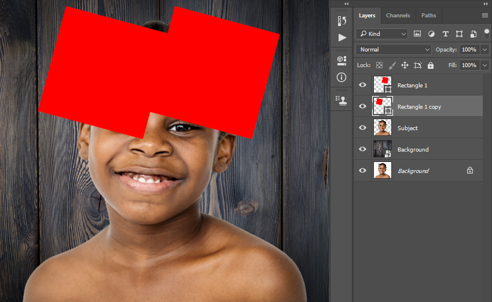Viewport: 492px width, 302px height.
Task: Click the Rectangle 1 layer thumbnail
Action: (x=383, y=84)
